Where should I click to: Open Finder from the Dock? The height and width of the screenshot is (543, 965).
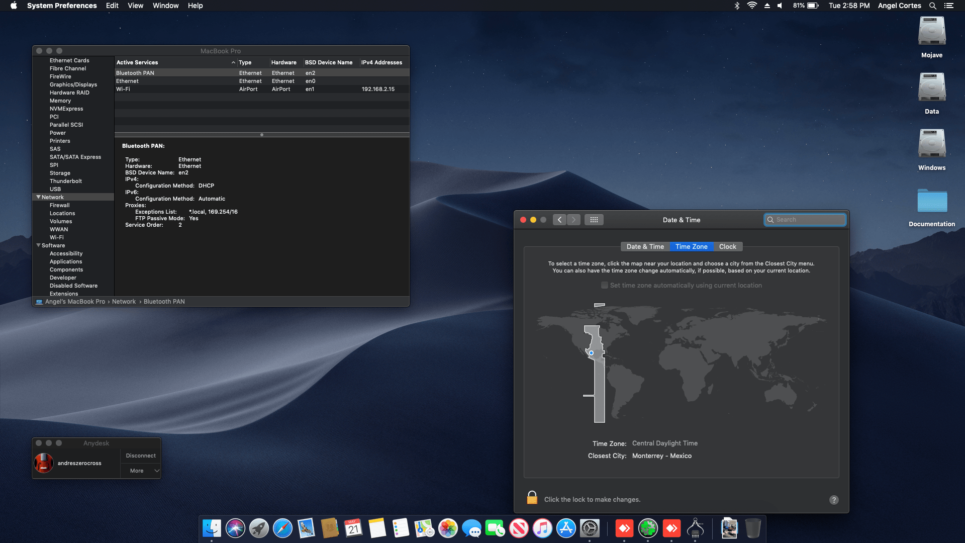[212, 528]
